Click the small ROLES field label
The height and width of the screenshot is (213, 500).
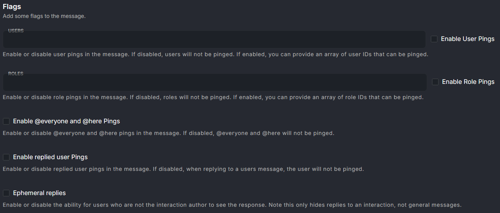click(16, 74)
